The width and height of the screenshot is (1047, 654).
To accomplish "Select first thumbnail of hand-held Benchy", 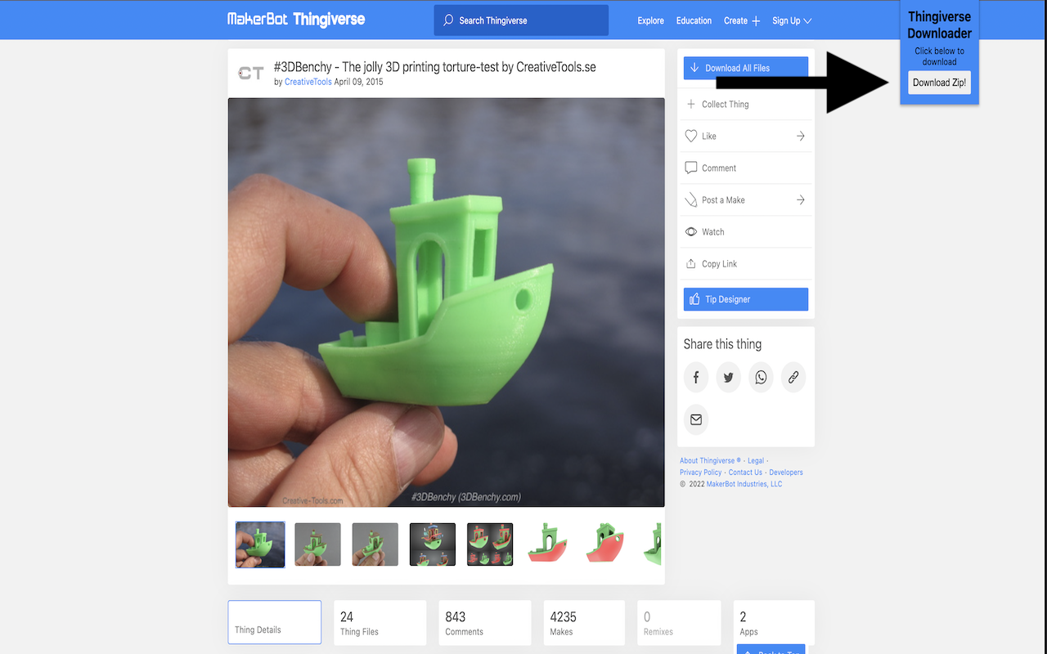I will click(260, 544).
